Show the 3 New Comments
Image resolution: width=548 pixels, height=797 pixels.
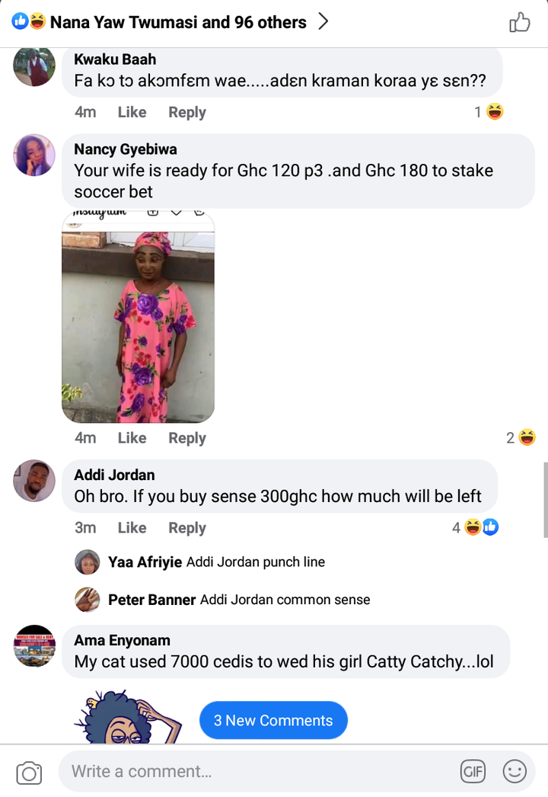[x=273, y=720]
